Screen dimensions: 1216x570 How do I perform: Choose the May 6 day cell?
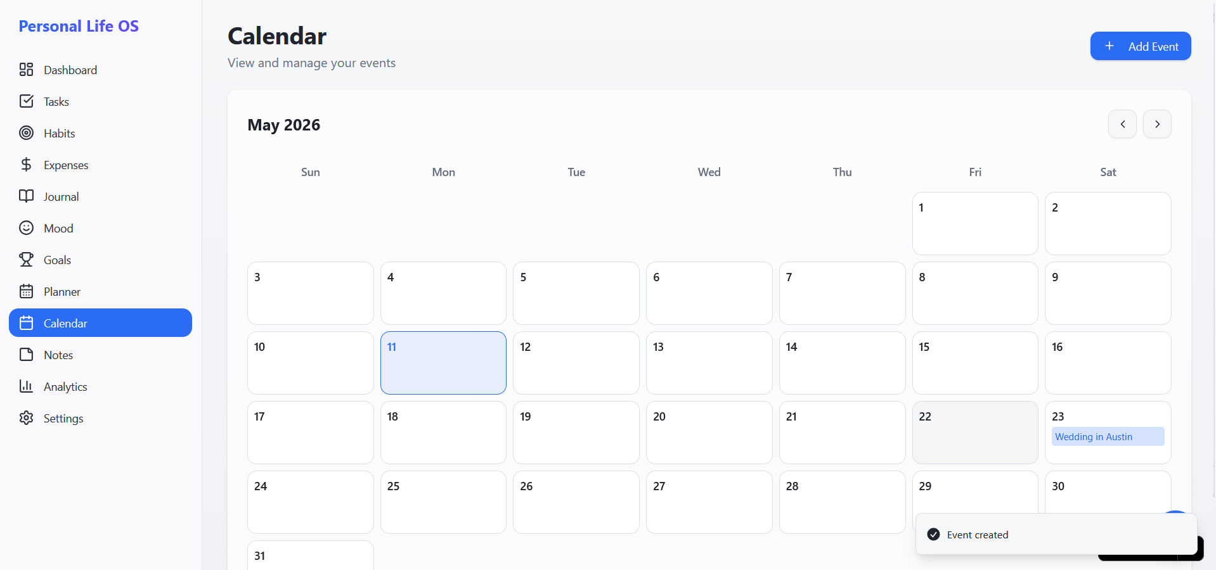[709, 293]
